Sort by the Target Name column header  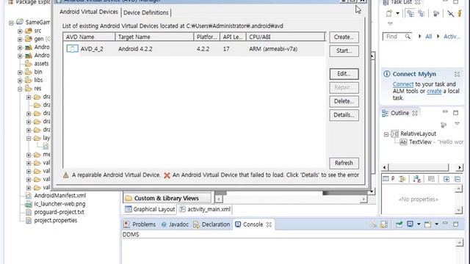point(154,37)
